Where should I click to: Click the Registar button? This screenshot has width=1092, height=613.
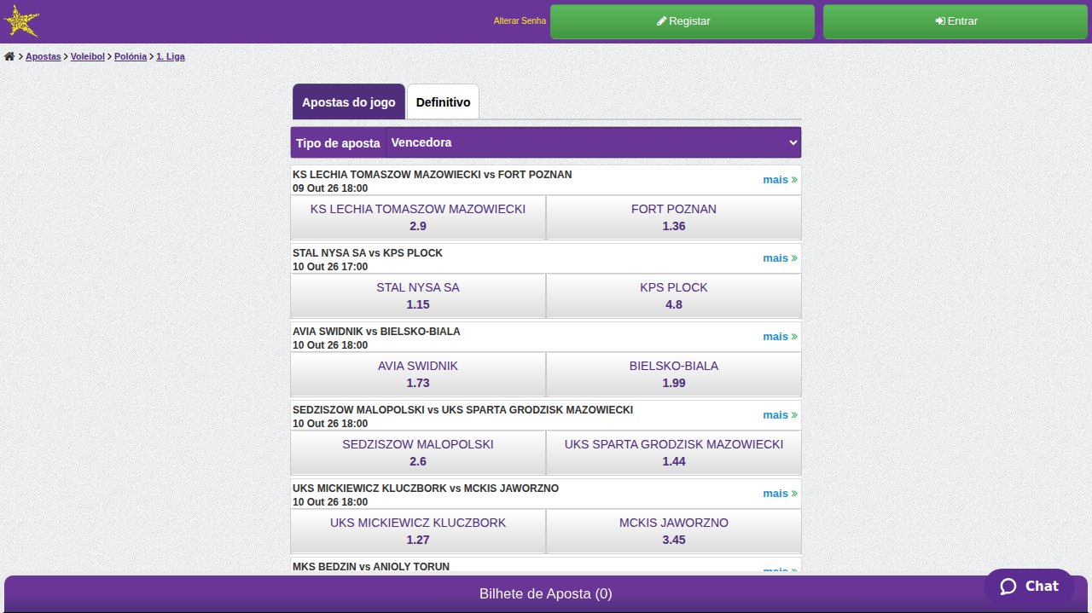tap(682, 21)
